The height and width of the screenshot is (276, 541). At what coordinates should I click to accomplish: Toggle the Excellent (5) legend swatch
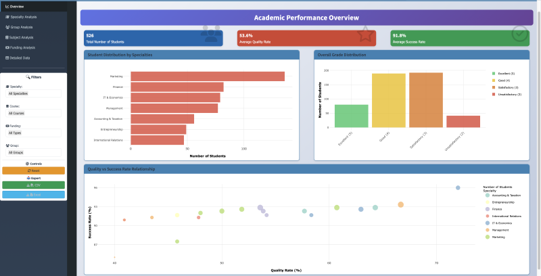pyautogui.click(x=494, y=74)
